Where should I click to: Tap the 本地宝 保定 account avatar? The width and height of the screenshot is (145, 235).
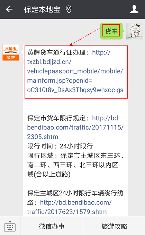11,52
